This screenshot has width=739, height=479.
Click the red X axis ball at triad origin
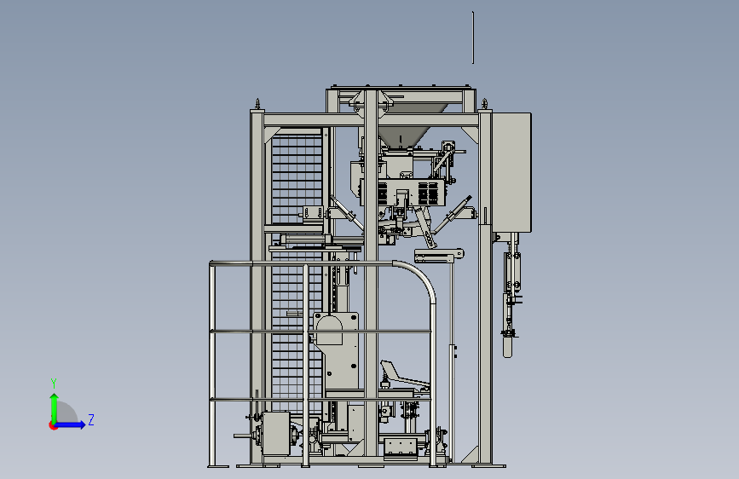tap(53, 425)
